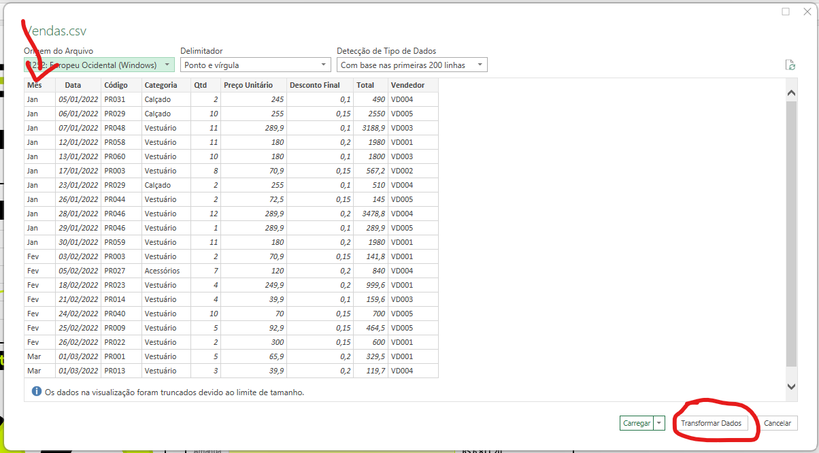
Task: Open the Delimitador dropdown
Action: pos(256,65)
